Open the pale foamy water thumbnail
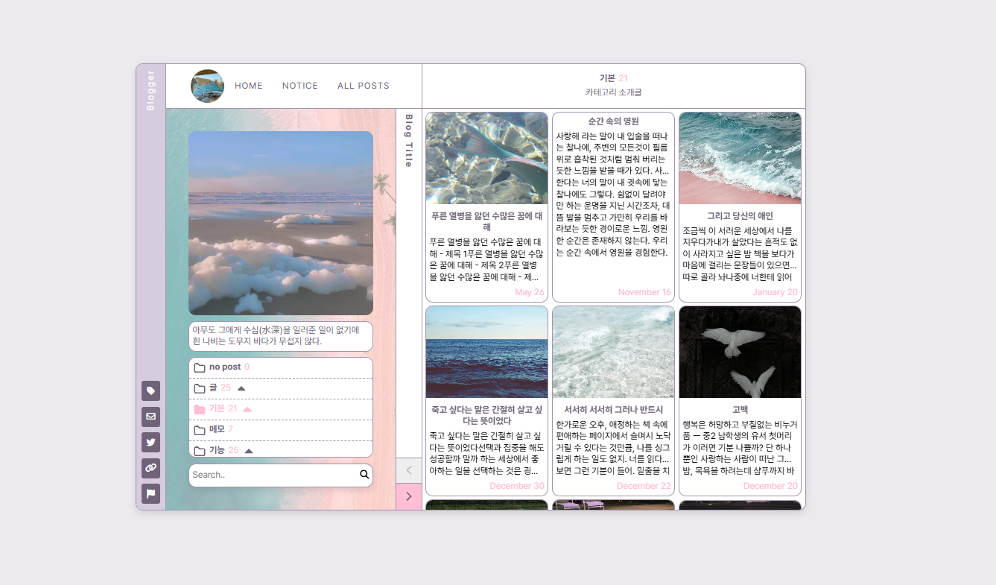The height and width of the screenshot is (585, 996). point(613,352)
